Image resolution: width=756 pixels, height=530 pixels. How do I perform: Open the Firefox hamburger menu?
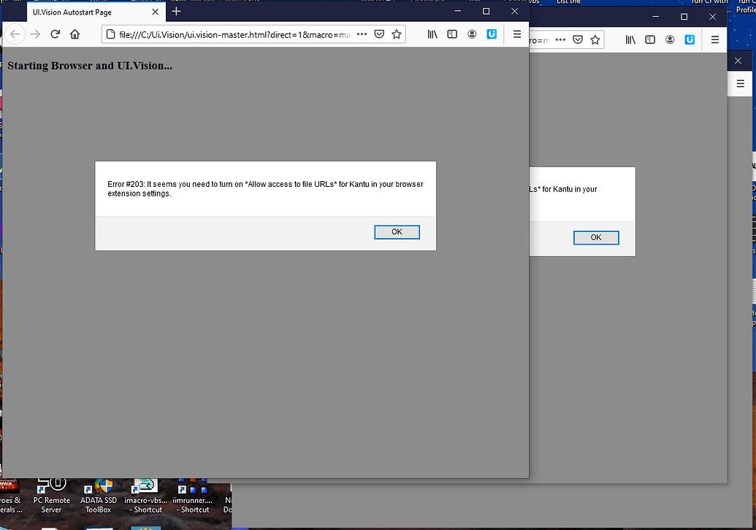pyautogui.click(x=516, y=34)
